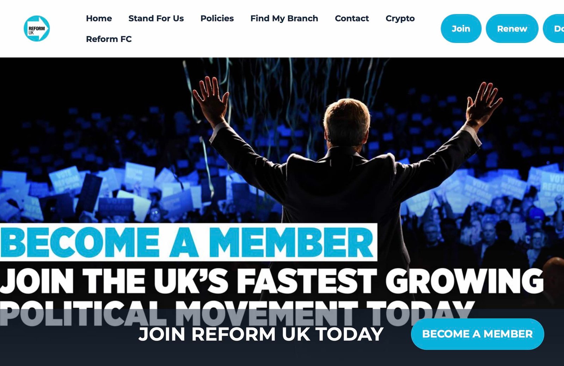Click the partially visible Donate button
Viewport: 564px width, 366px height.
tap(554, 29)
